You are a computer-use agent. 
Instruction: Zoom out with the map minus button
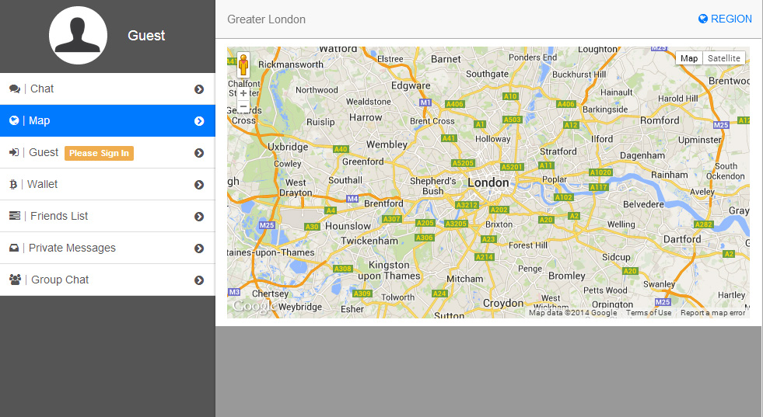point(243,106)
